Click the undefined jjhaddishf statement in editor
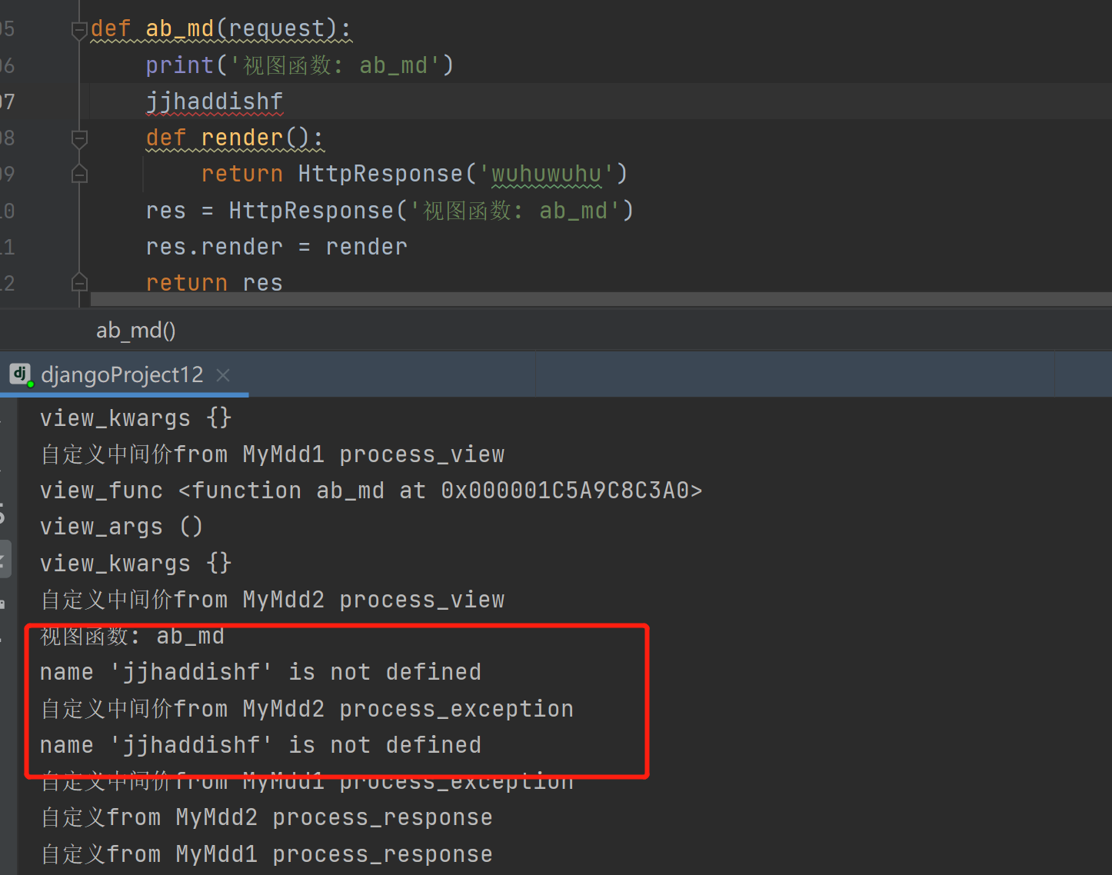 tap(215, 101)
